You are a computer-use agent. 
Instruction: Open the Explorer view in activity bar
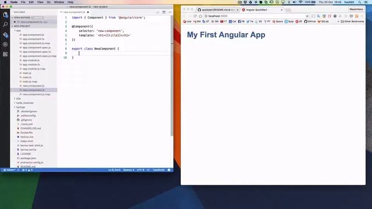point(5,15)
